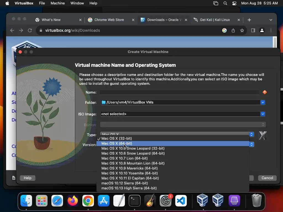Expand the ISO Image dropdown arrow
Viewport: 283px width, 212px height.
click(x=263, y=114)
